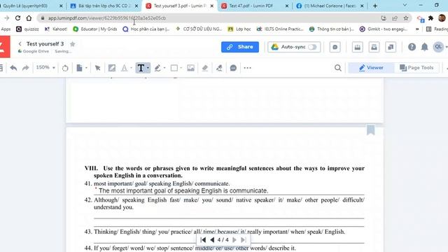Click the bookmark ribbon on page 4

tap(371, 129)
